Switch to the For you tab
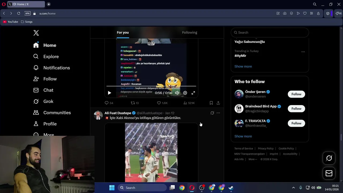 123,32
